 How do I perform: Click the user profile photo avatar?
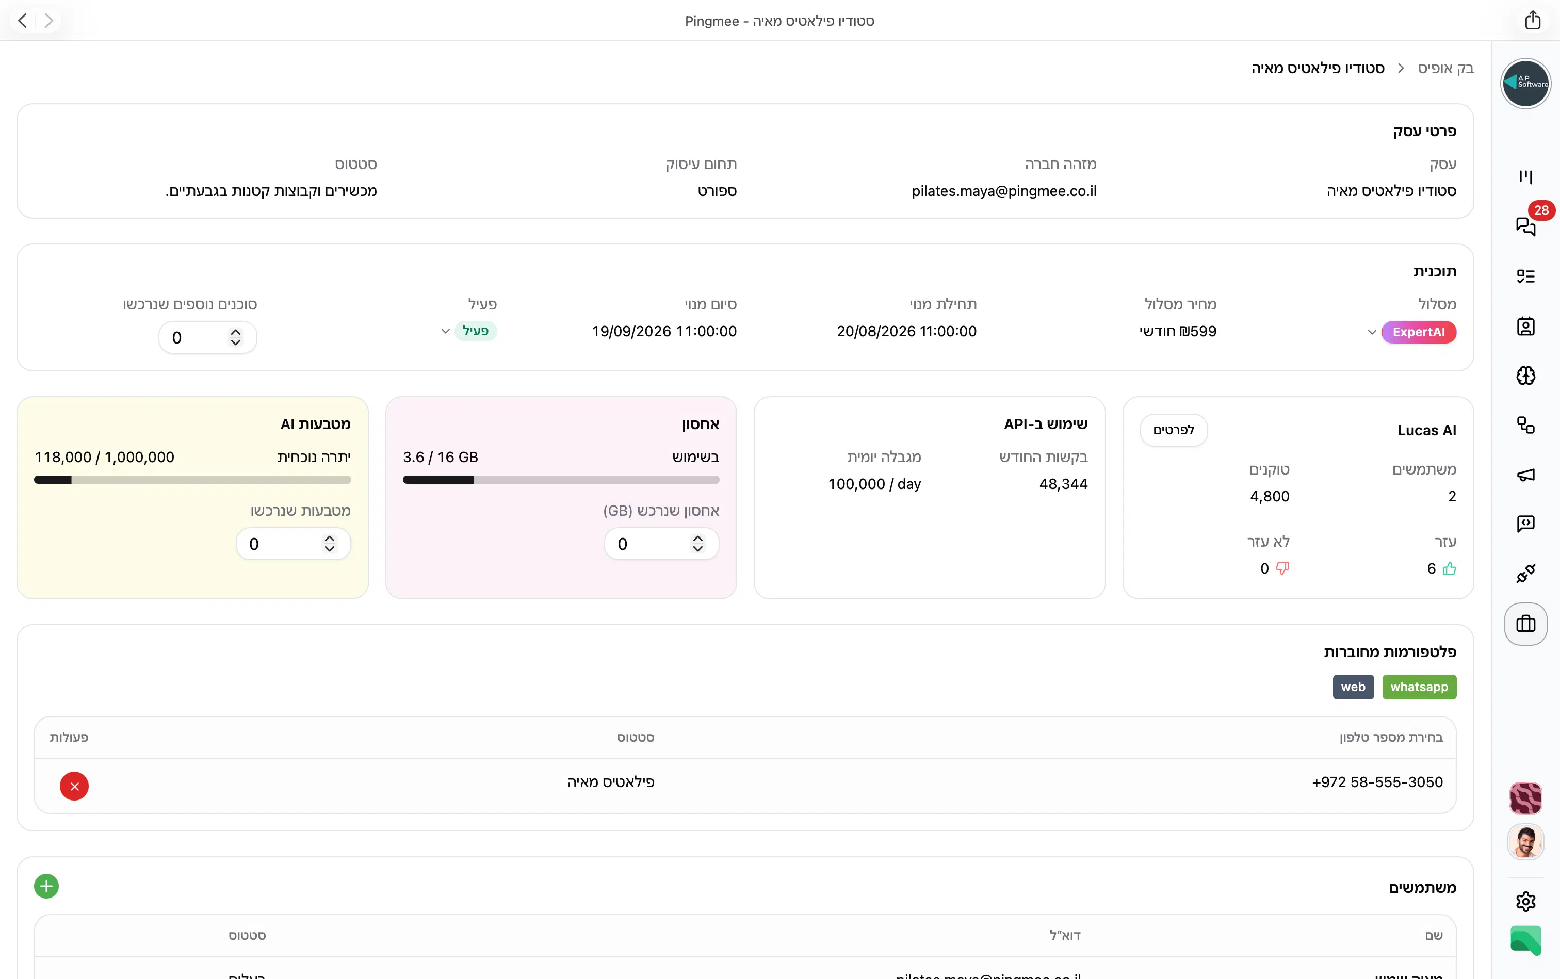[x=1525, y=842]
